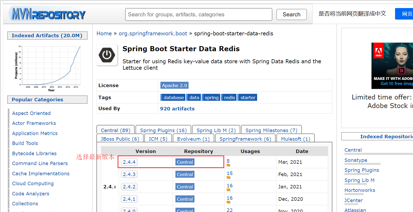The height and width of the screenshot is (212, 413).
Task: Focus the artifact search field
Action: [x=198, y=14]
